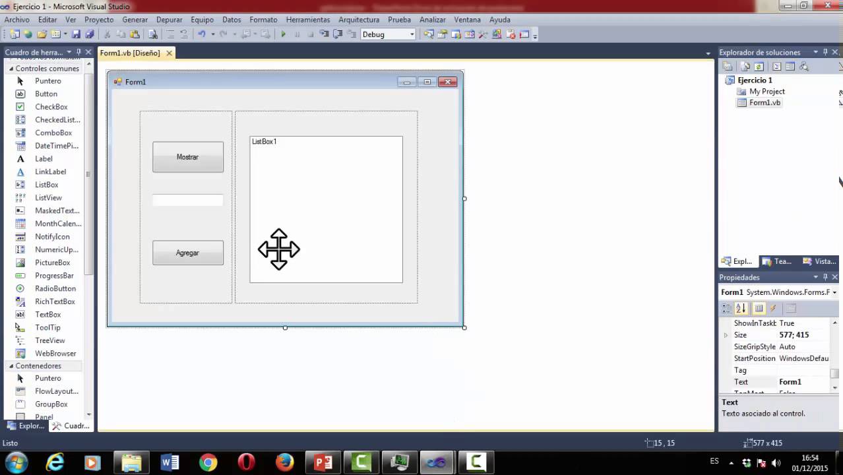Image resolution: width=843 pixels, height=475 pixels.
Task: Show events with the lightning icon
Action: point(773,308)
